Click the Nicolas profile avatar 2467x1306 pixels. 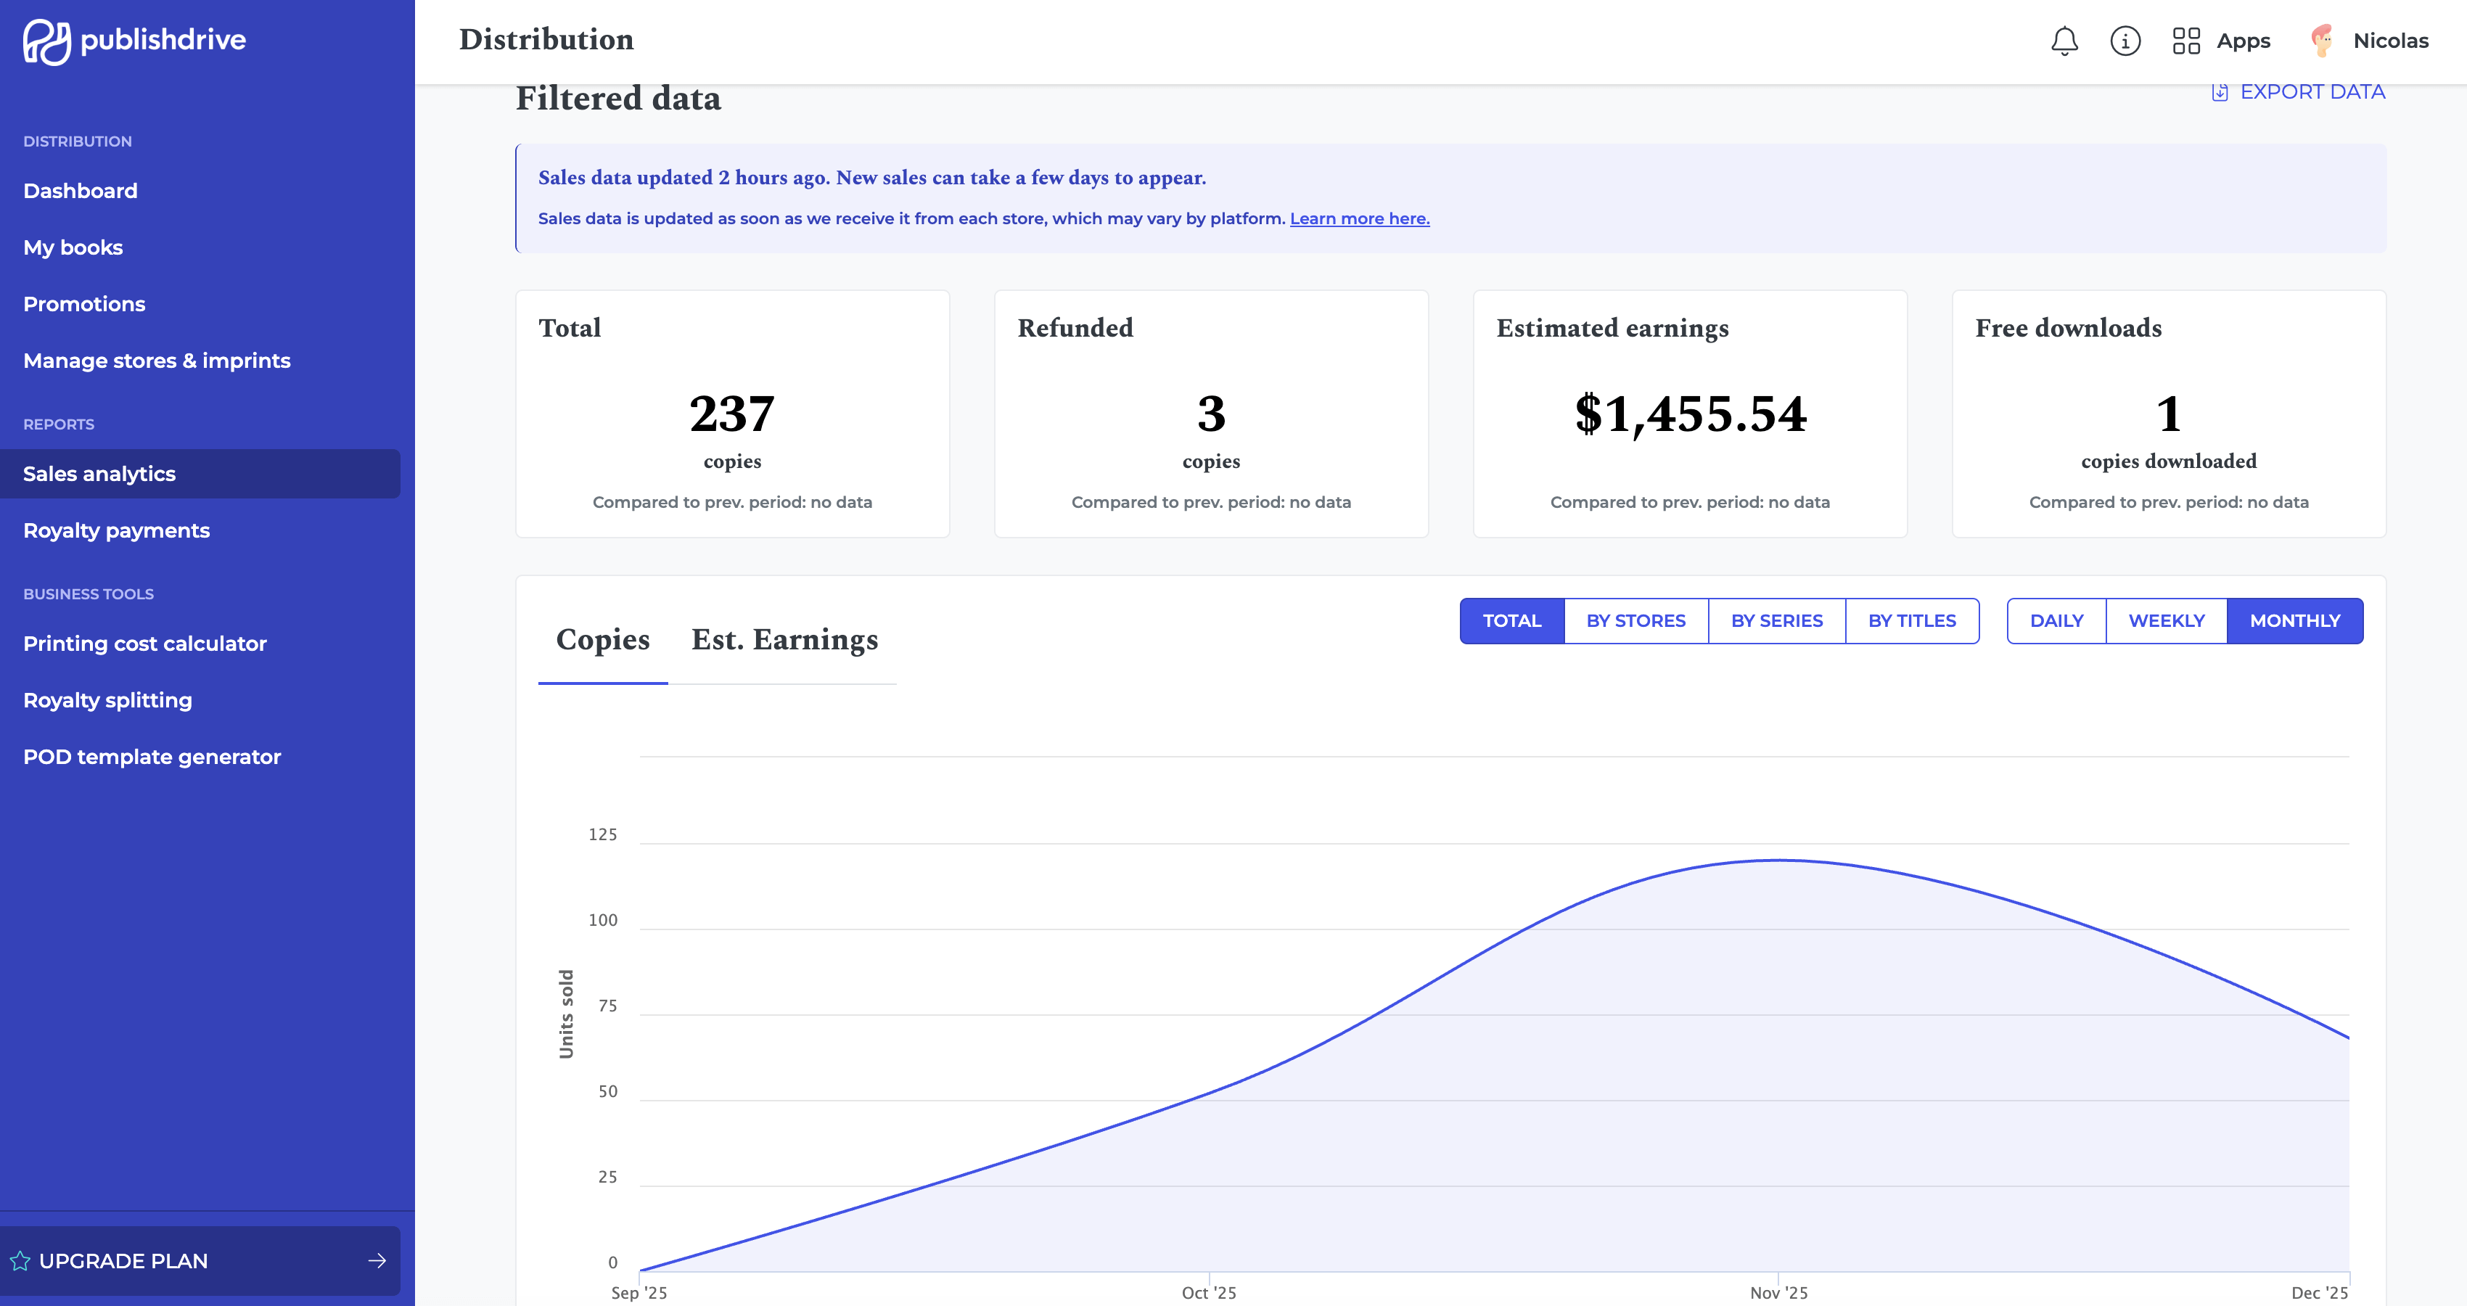(2321, 40)
